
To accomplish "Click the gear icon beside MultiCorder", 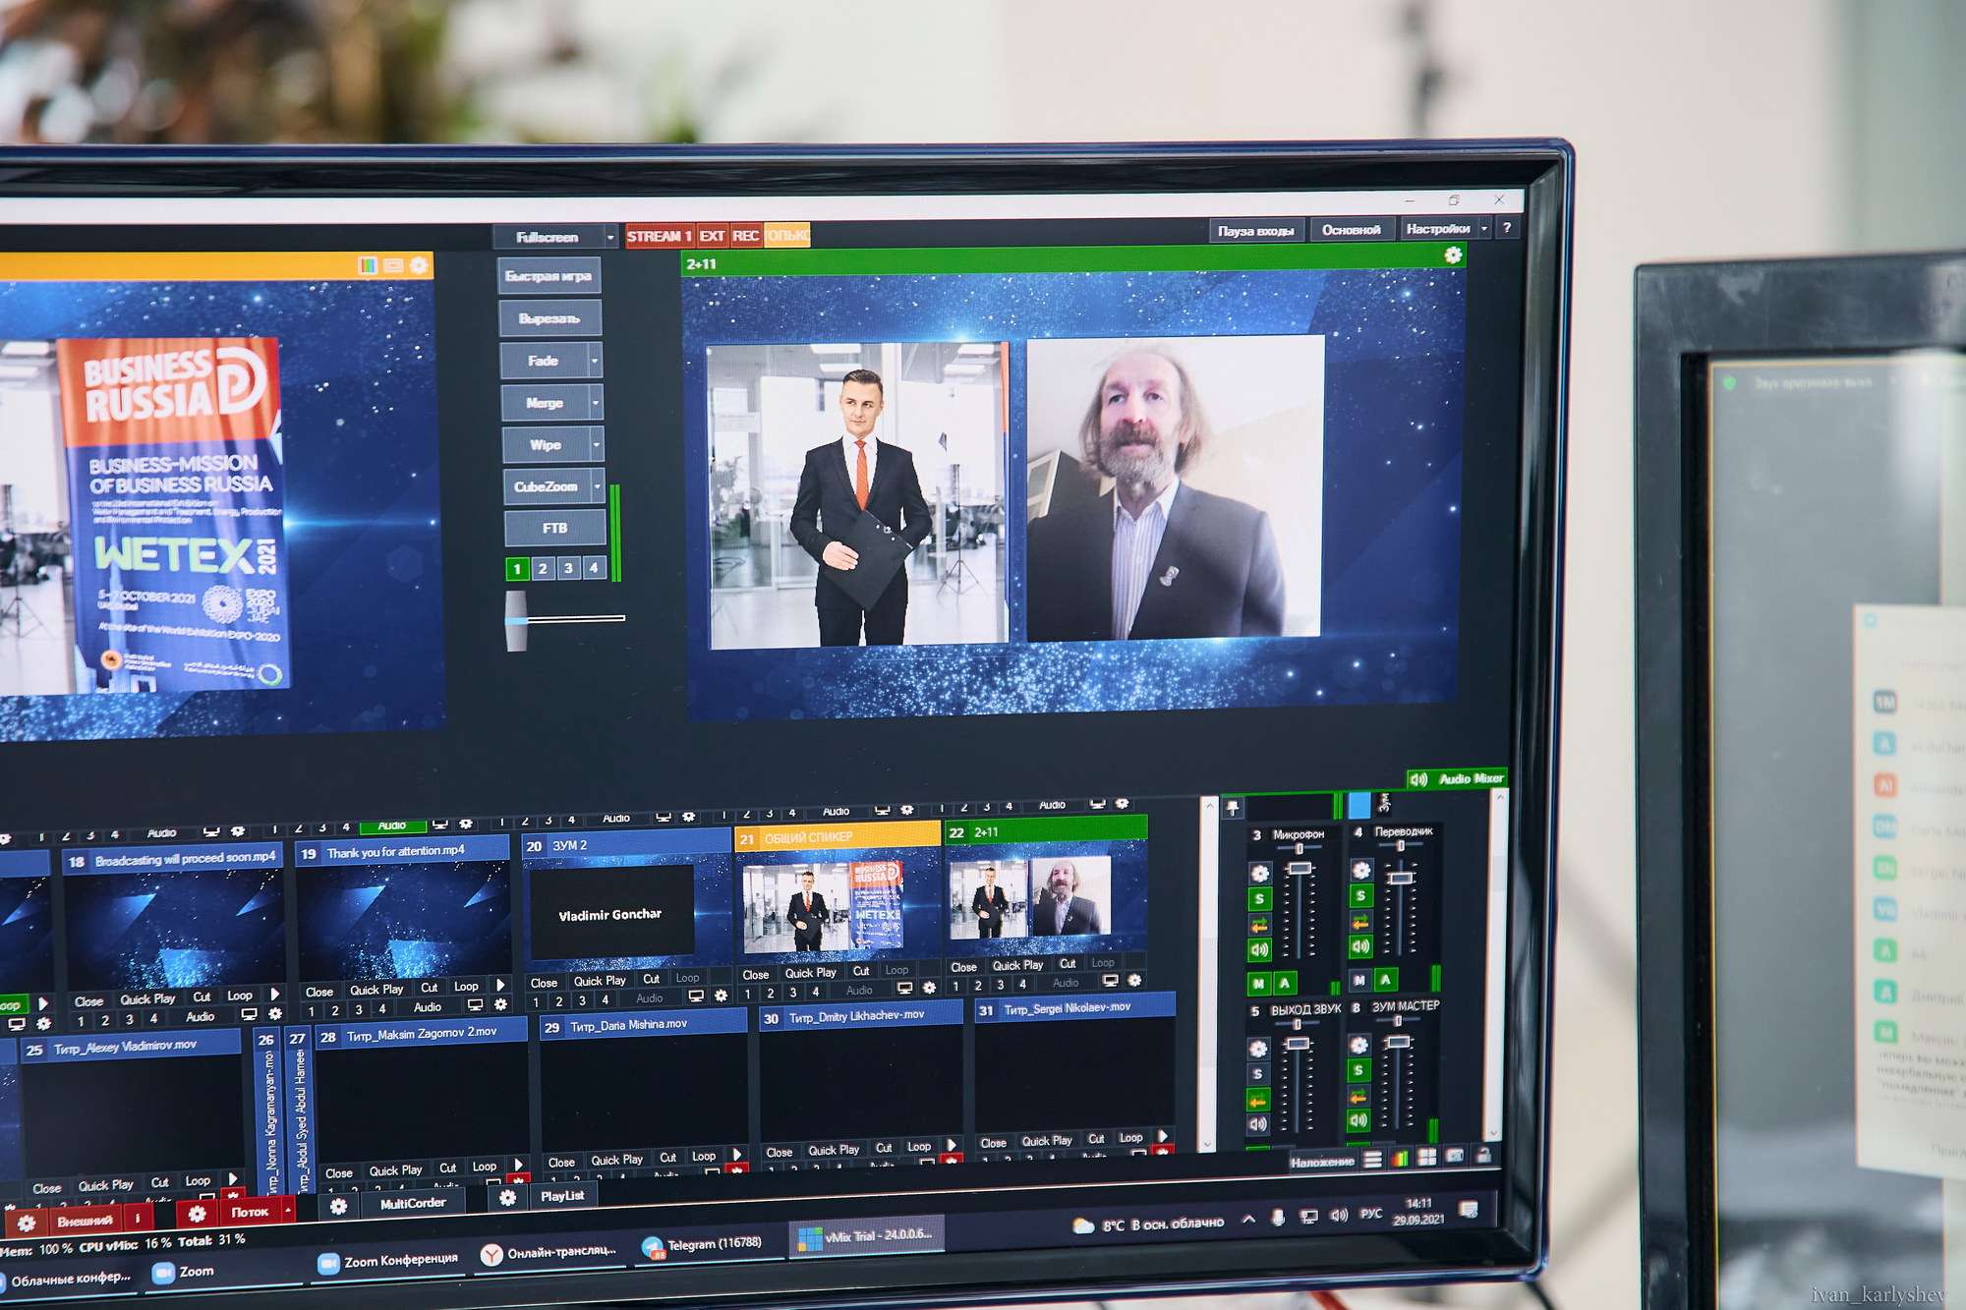I will 338,1206.
